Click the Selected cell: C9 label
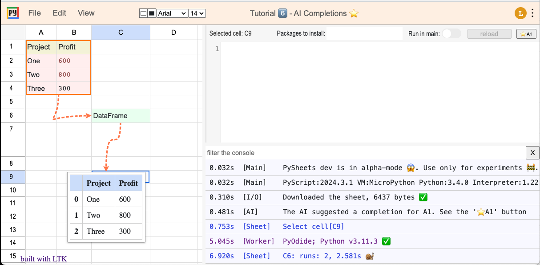Viewport: 540px width, 265px height. pyautogui.click(x=230, y=33)
